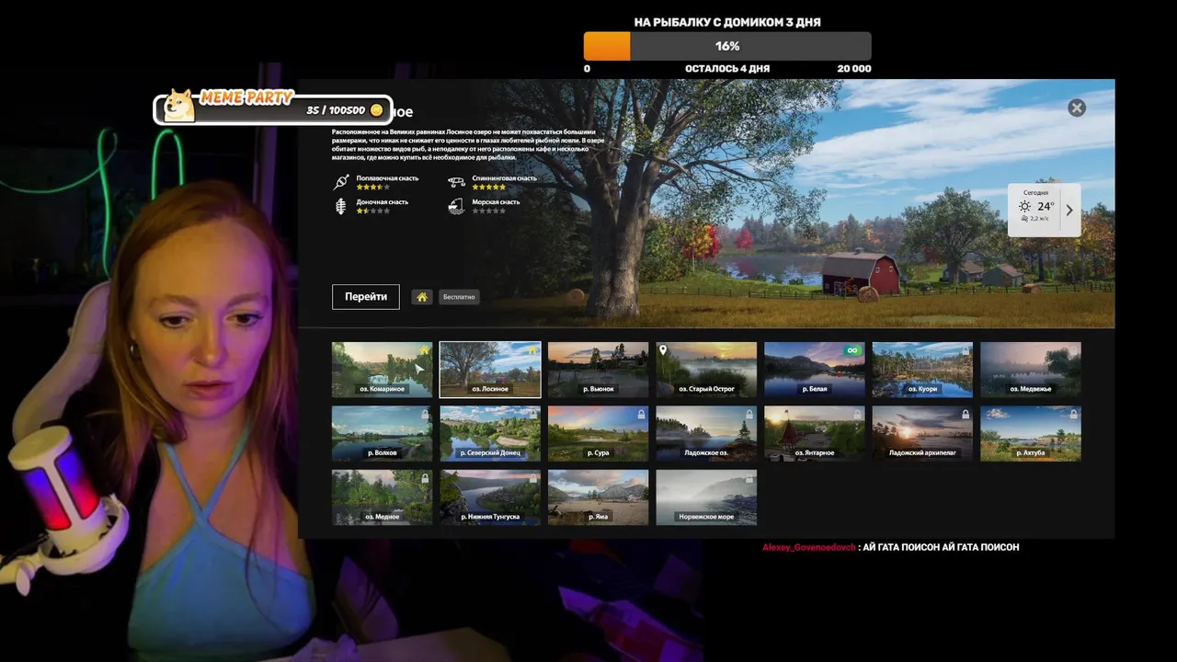Click the Бесплатно label button
Viewport: 1177px width, 662px height.
click(459, 297)
